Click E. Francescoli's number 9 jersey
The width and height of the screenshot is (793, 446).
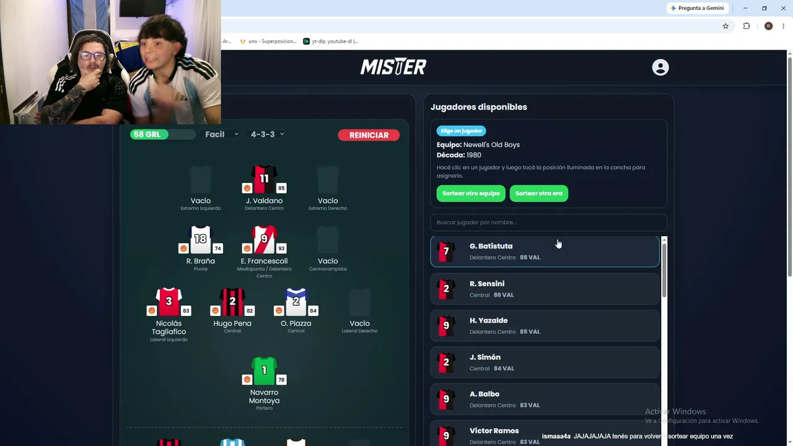[264, 240]
